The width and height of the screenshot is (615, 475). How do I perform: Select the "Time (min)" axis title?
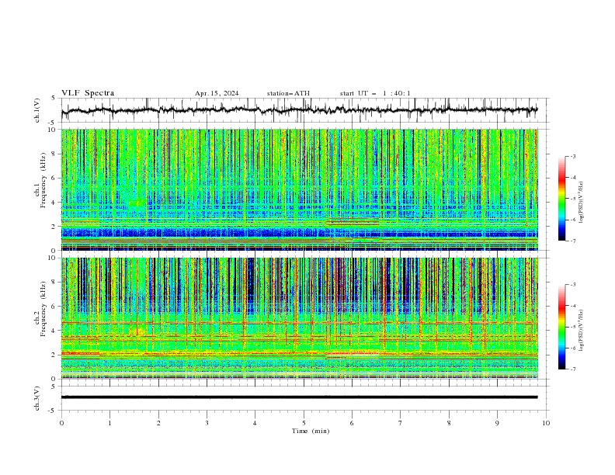[311, 431]
